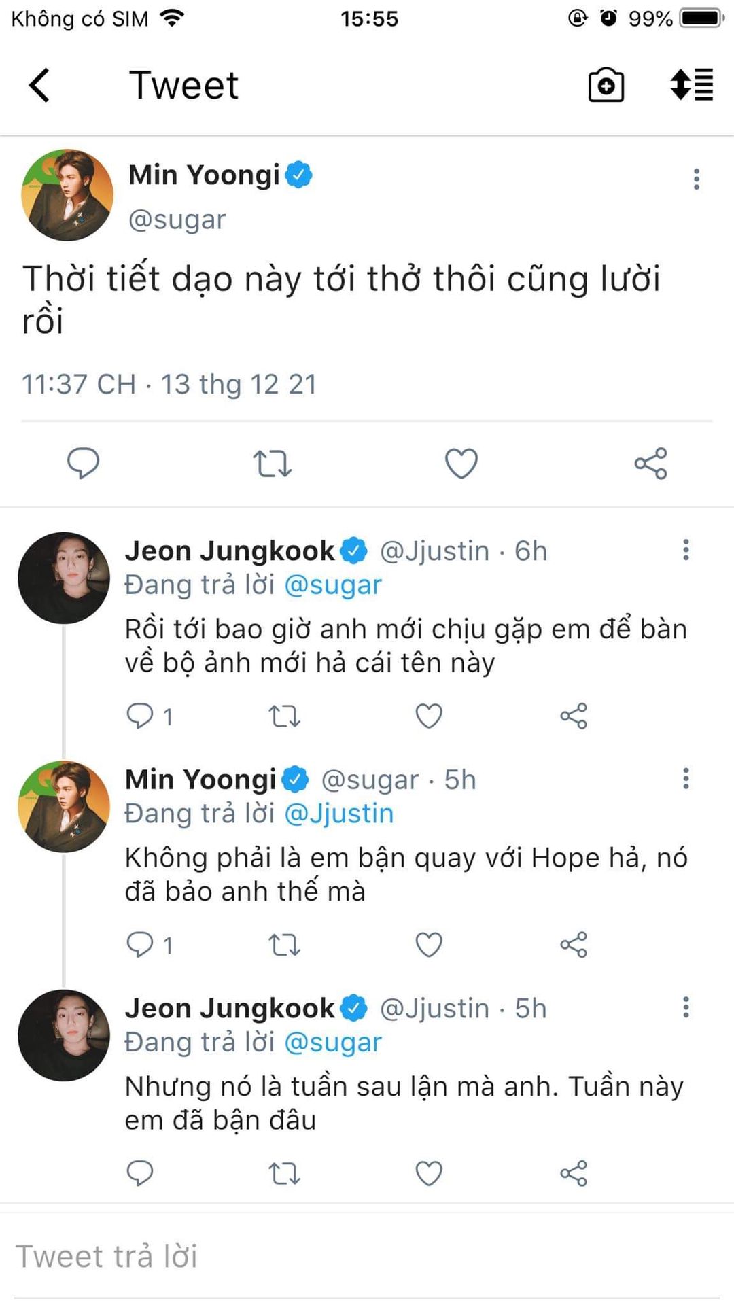View Jeon Jungkook's avatar on first reply
Viewport: 734px width, 1305px height.
(64, 578)
